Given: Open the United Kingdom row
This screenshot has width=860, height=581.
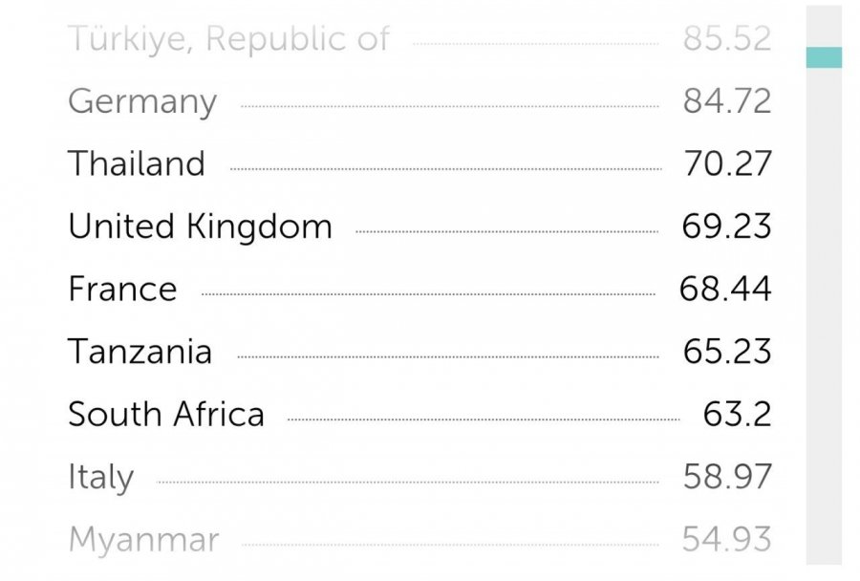Looking at the screenshot, I should (201, 227).
